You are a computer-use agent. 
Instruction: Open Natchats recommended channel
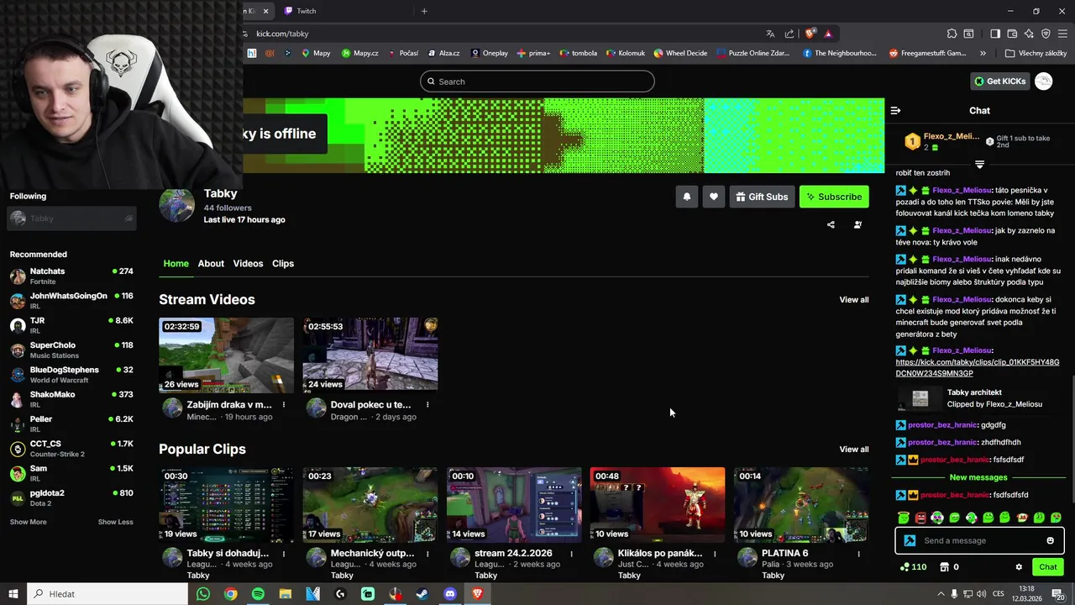click(x=71, y=276)
